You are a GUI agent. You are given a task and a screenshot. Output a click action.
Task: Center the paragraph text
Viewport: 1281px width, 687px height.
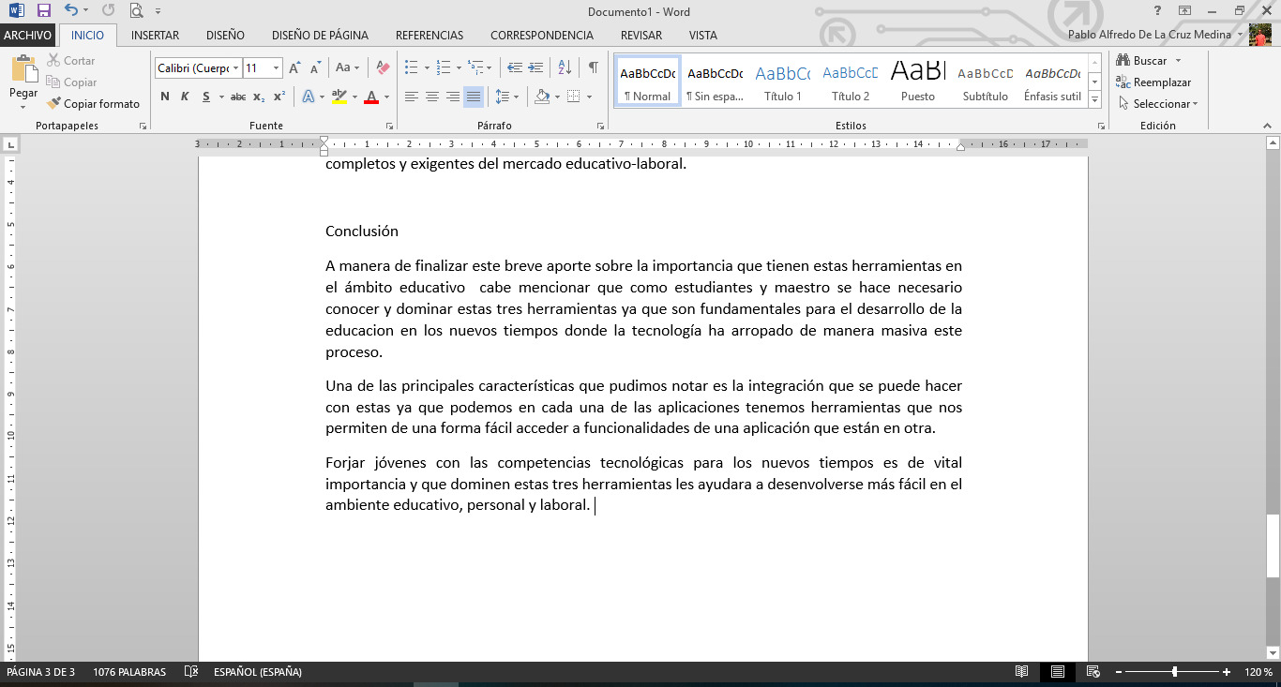pos(431,97)
